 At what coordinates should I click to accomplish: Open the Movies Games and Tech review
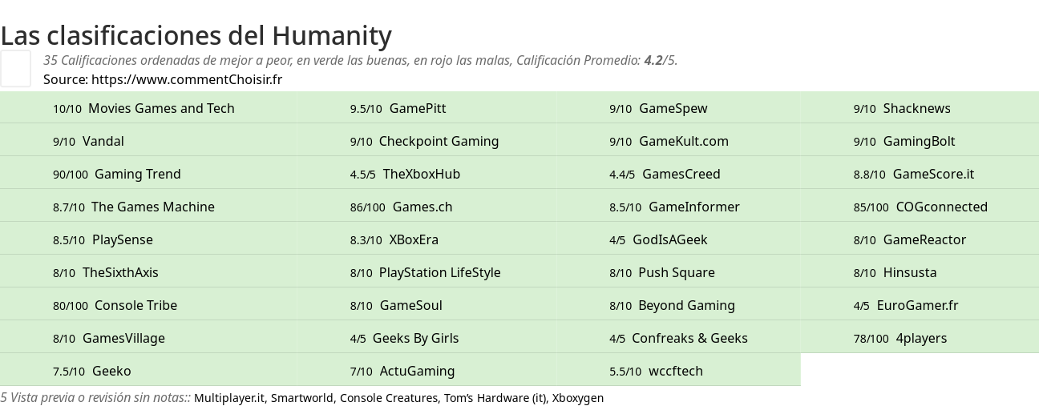coord(160,108)
